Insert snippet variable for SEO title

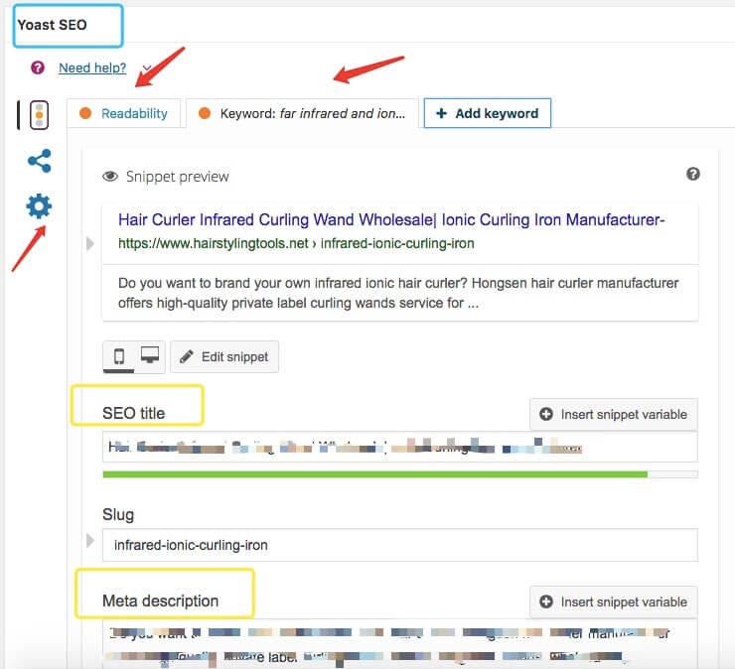point(614,414)
